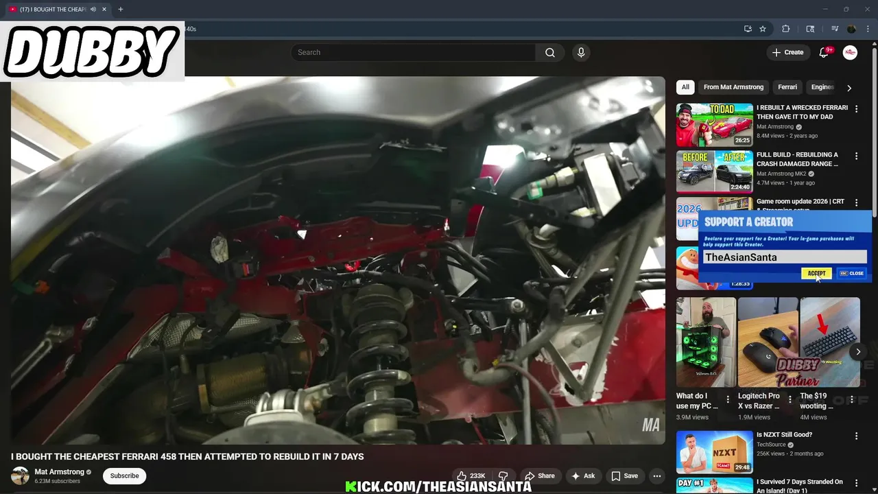Click CLOSE in Support a Creator popup
The image size is (878, 494).
[852, 273]
